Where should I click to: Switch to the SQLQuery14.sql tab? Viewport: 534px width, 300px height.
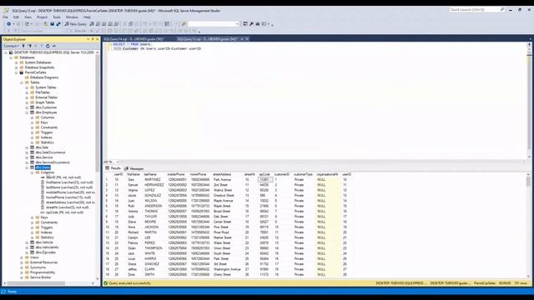(133, 39)
